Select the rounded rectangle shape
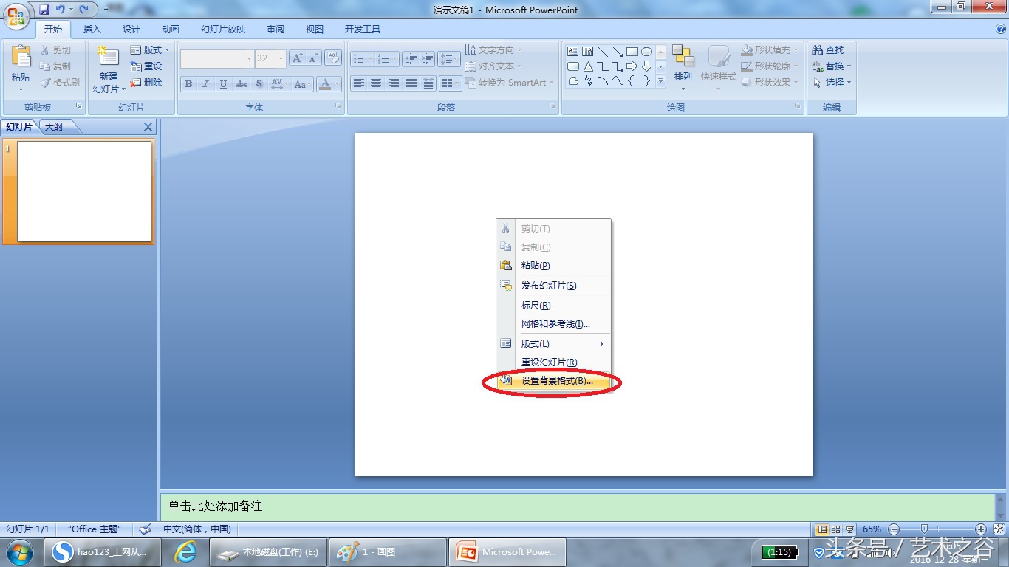Viewport: 1009px width, 567px height. 573,66
